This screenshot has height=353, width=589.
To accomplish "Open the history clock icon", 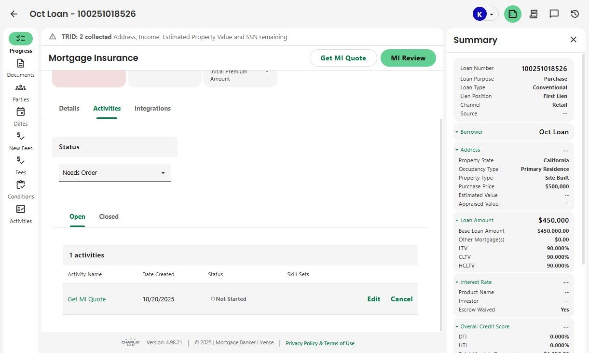I will pyautogui.click(x=575, y=14).
